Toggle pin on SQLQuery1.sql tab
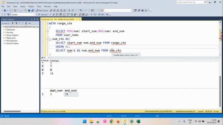Viewport: 223px width, 125px height. pos(77,19)
